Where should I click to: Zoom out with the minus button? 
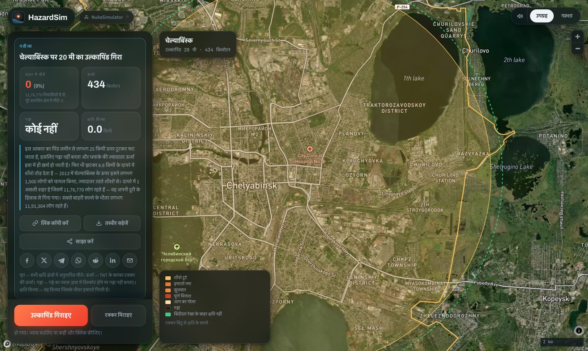click(577, 49)
